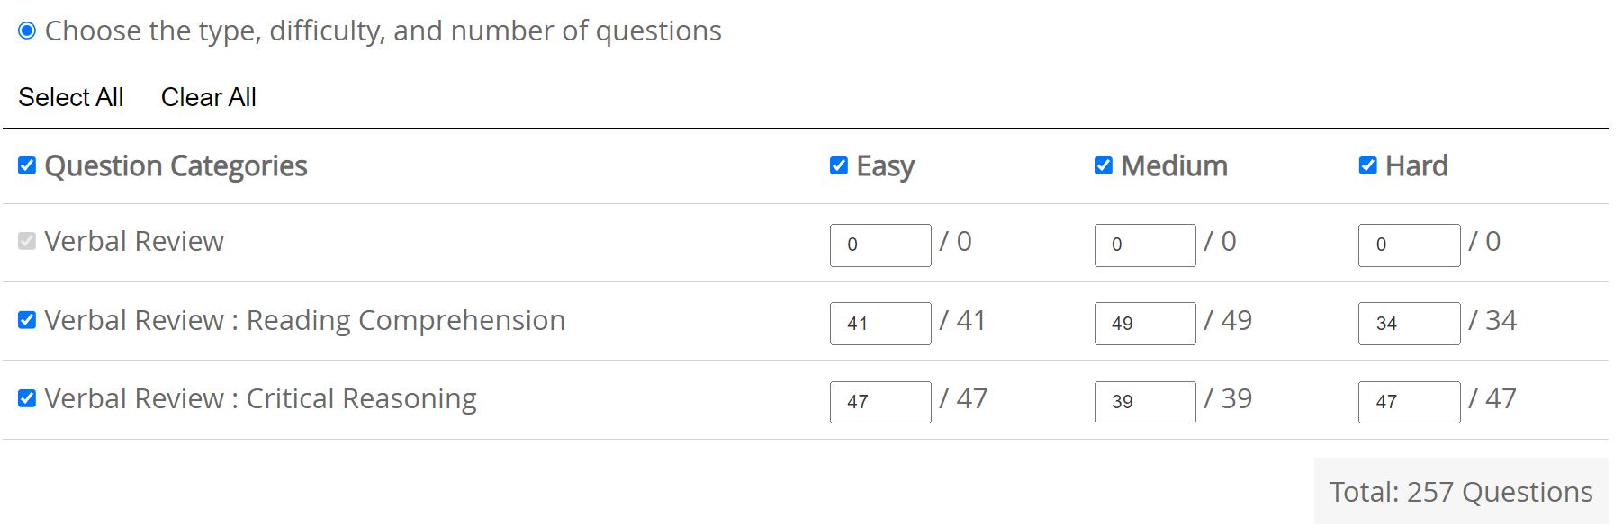Click the Total: 257 Questions display

click(1460, 491)
